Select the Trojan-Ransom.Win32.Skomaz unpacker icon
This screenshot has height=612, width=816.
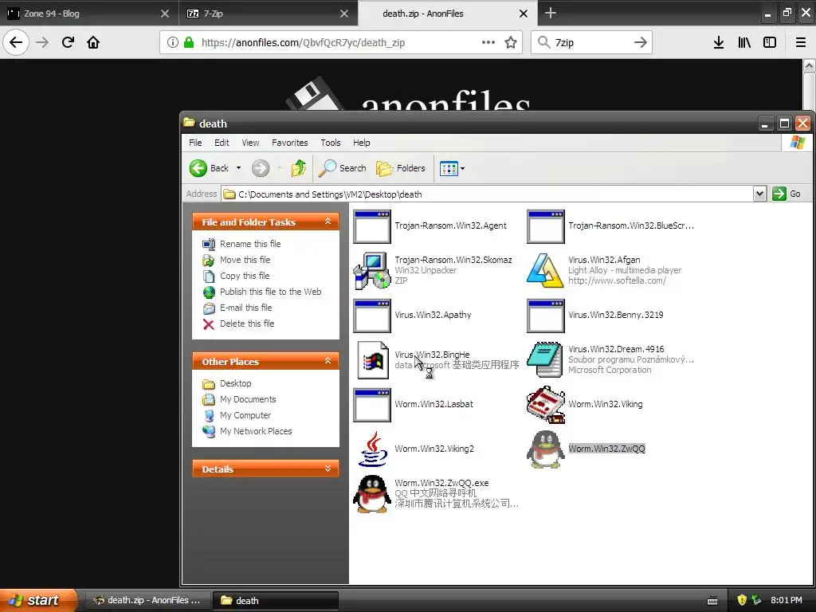click(371, 271)
